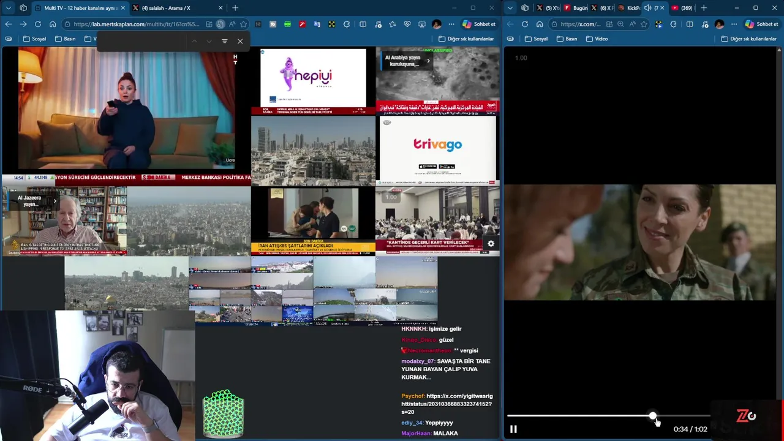Open the Al Jazeera stream label chevron
Screen dimensions: 784x441
pos(55,201)
